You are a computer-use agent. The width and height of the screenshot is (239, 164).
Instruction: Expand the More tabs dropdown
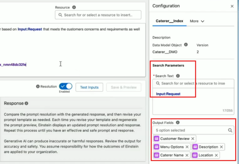coord(197,21)
